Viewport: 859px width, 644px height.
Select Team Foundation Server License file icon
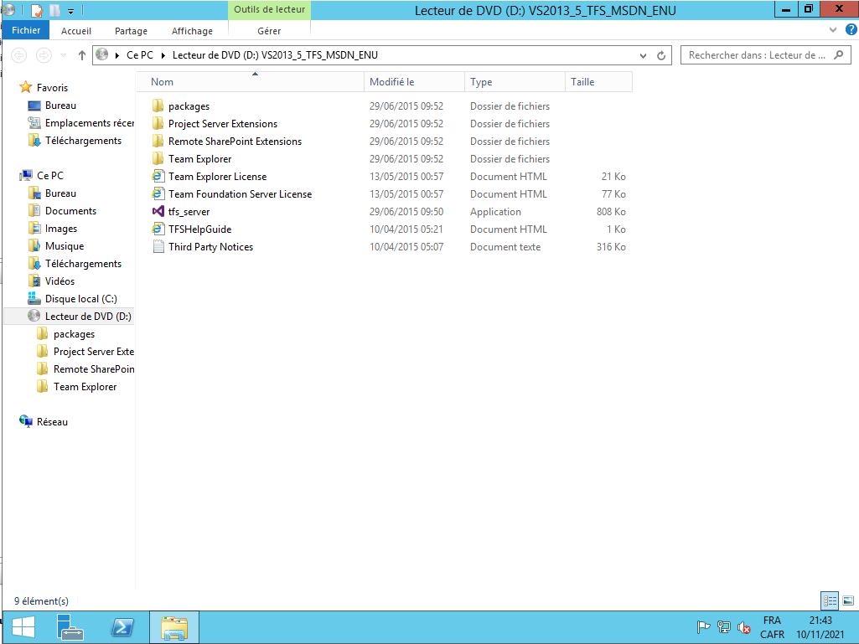coord(158,193)
